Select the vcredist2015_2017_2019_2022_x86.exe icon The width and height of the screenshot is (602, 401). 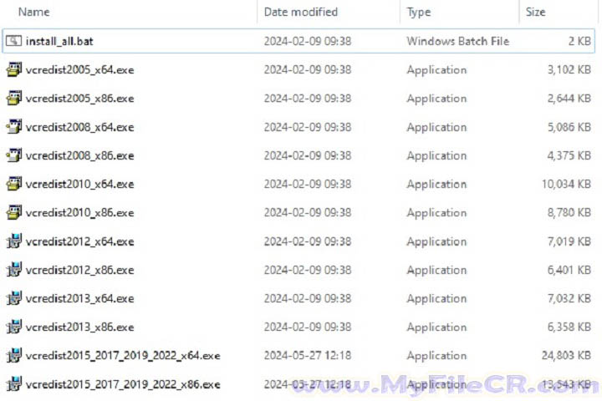pyautogui.click(x=13, y=384)
